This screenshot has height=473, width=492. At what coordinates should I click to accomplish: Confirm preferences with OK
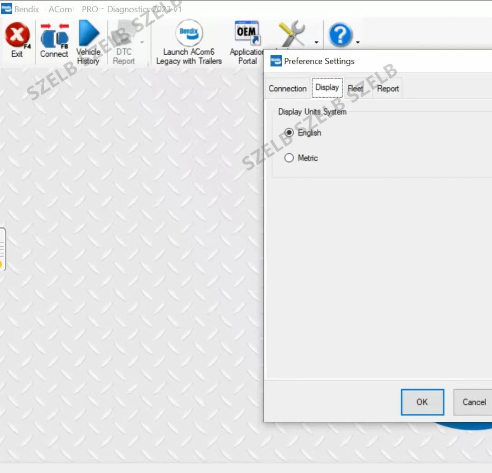click(422, 402)
